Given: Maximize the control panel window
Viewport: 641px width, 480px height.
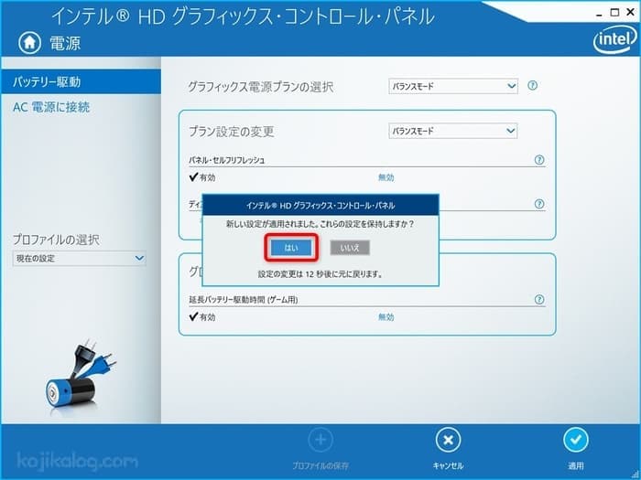Looking at the screenshot, I should tap(614, 13).
